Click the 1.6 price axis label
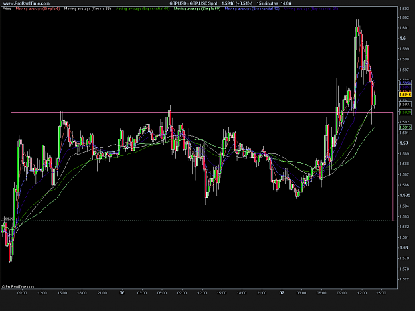Screen dimensions: 415x311 pos(402,38)
